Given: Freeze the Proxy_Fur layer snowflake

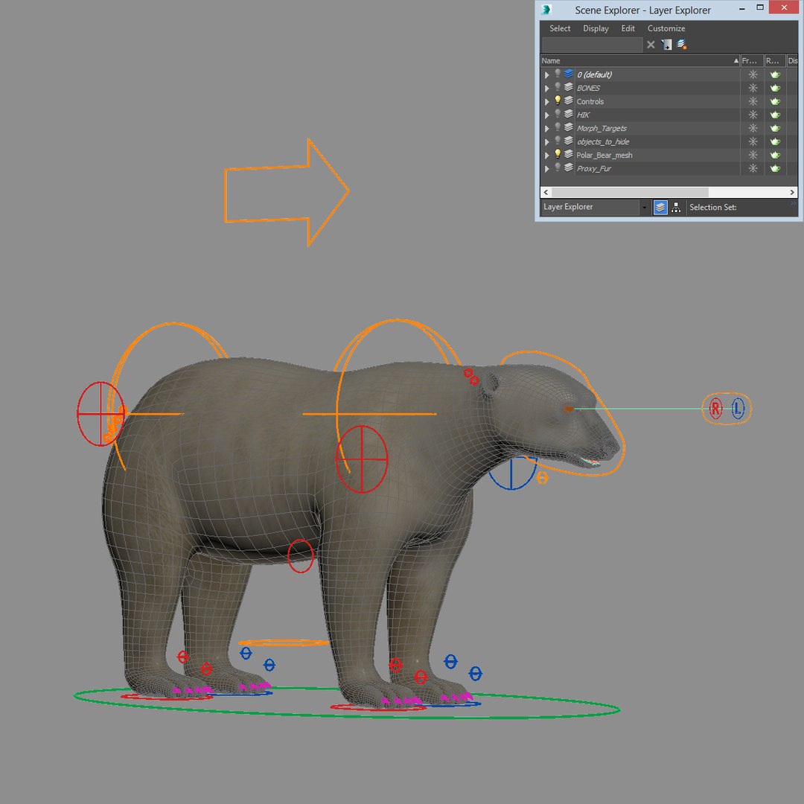Looking at the screenshot, I should [752, 167].
